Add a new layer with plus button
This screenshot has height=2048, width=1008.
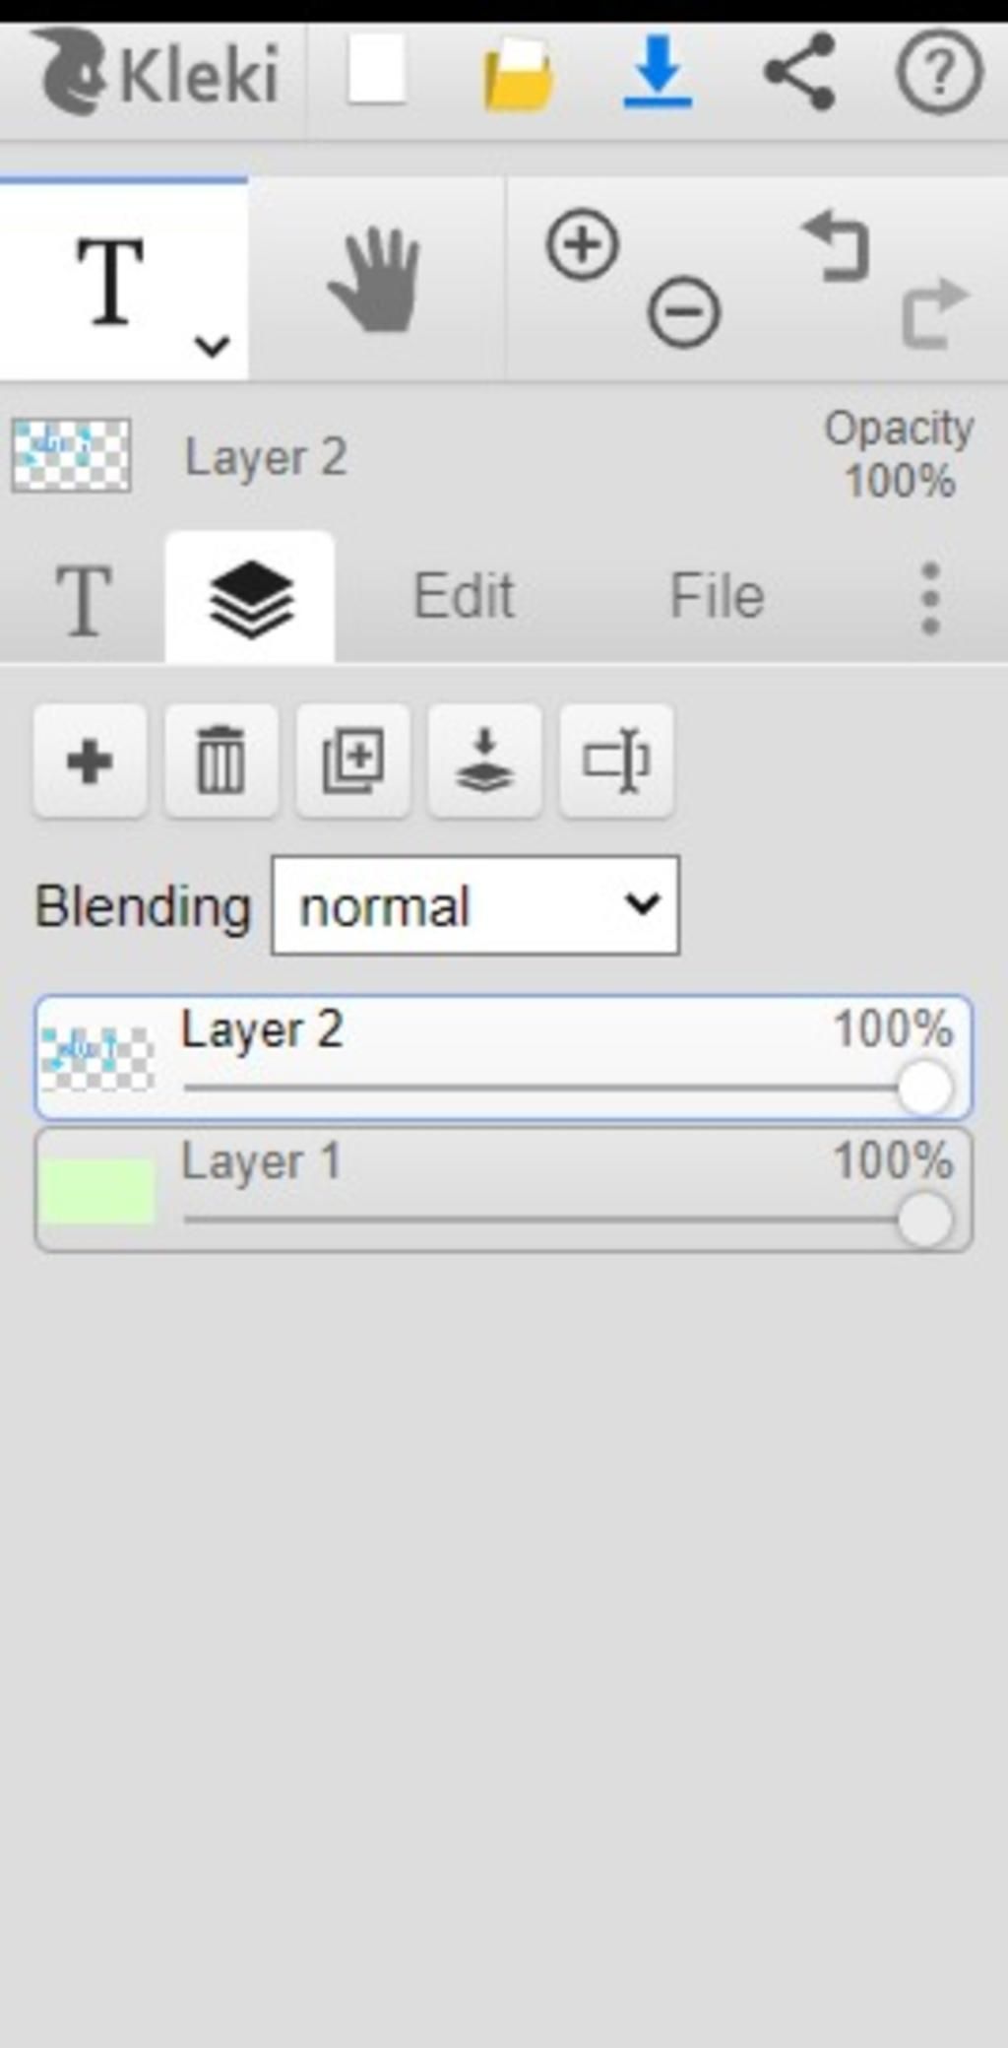90,760
